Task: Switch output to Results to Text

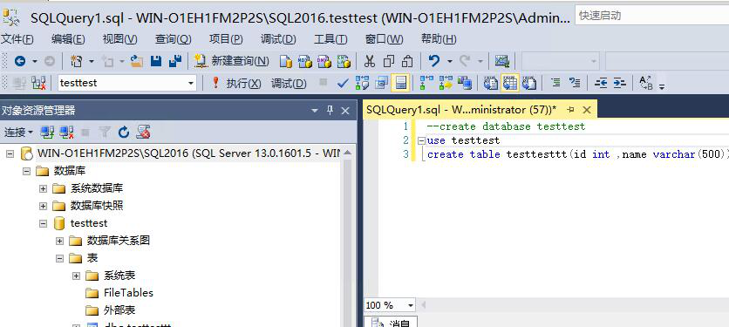Action: pos(491,83)
